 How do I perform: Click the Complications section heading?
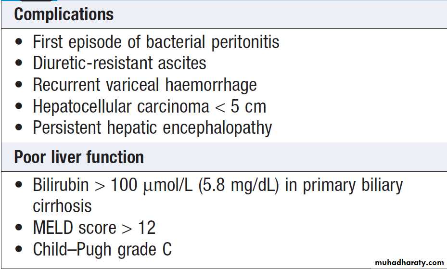tap(64, 14)
